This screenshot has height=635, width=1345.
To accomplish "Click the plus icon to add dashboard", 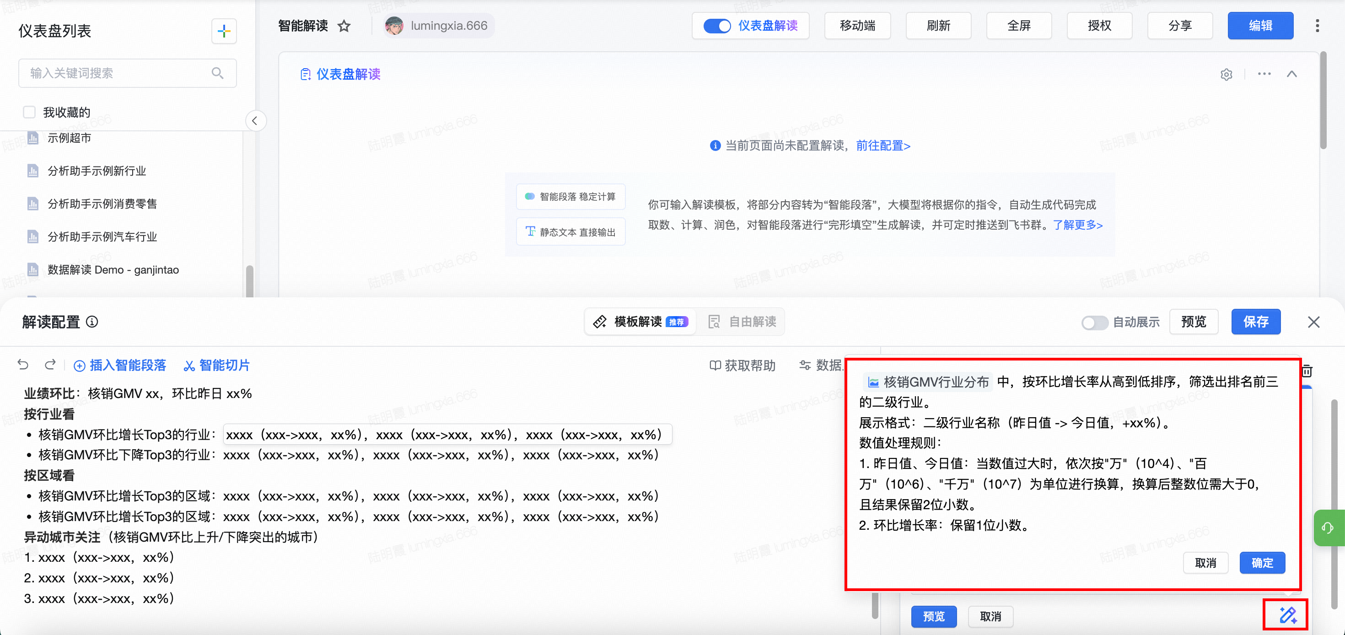I will [x=224, y=31].
